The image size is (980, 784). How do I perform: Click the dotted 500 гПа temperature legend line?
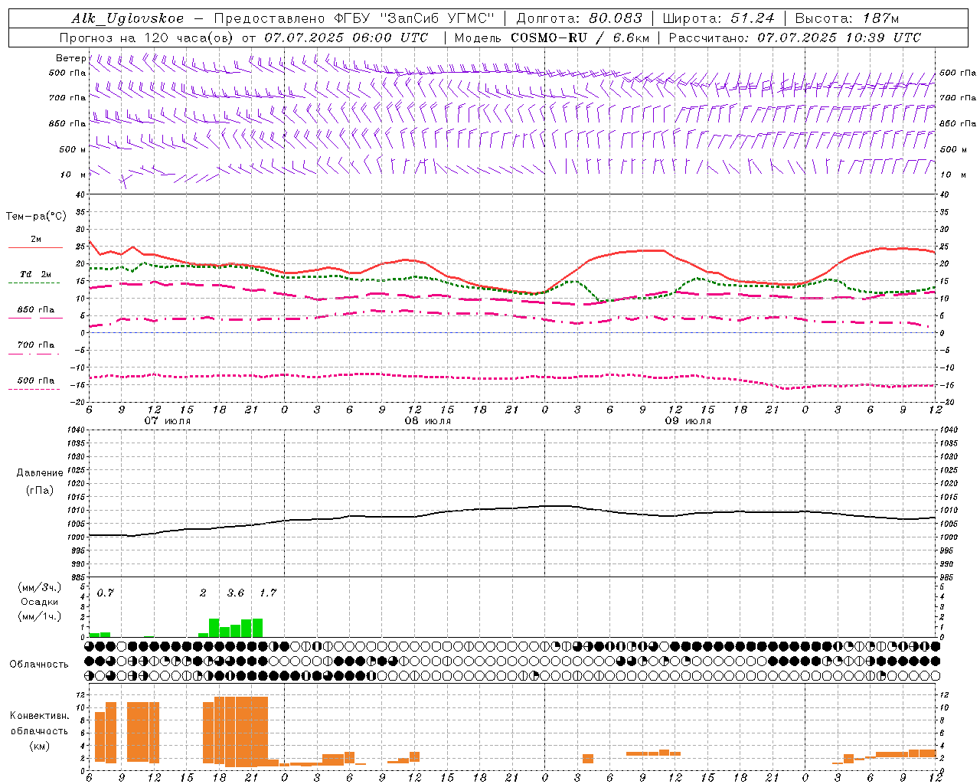pos(34,390)
